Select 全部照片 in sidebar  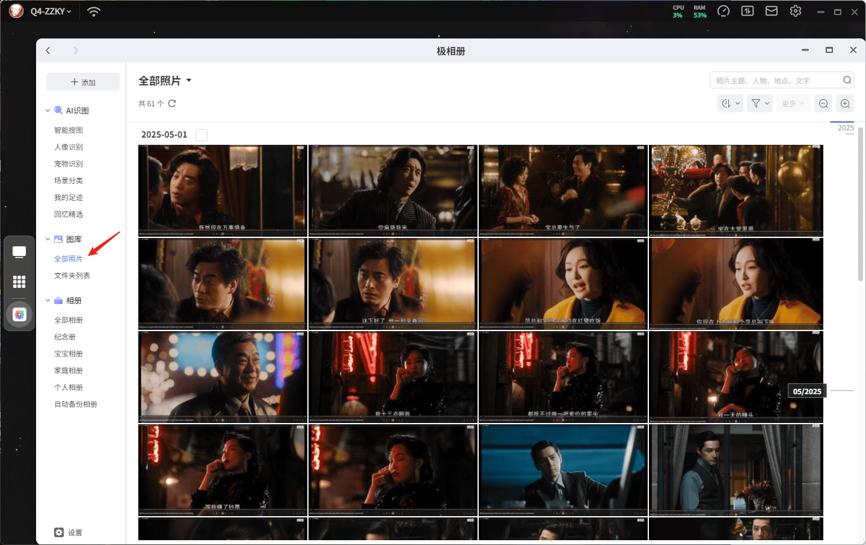click(x=69, y=258)
